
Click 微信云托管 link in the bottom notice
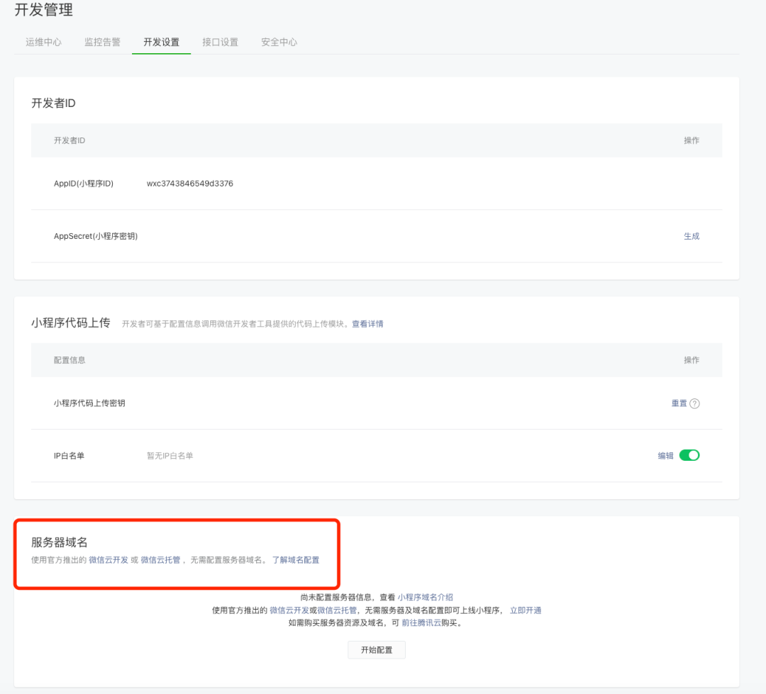tap(337, 610)
